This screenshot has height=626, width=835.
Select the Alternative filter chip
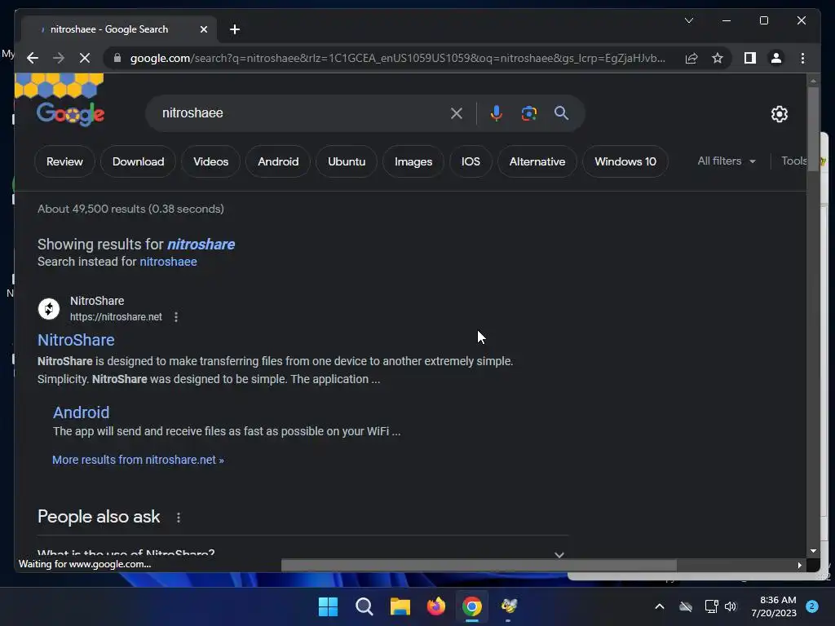click(x=537, y=161)
